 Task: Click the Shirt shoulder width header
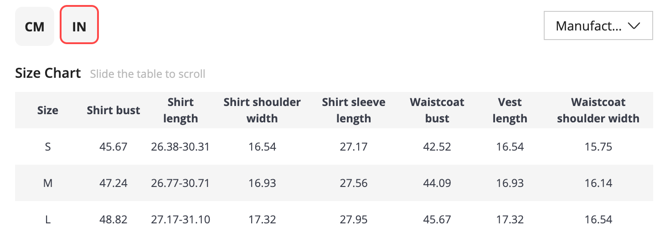tap(262, 110)
